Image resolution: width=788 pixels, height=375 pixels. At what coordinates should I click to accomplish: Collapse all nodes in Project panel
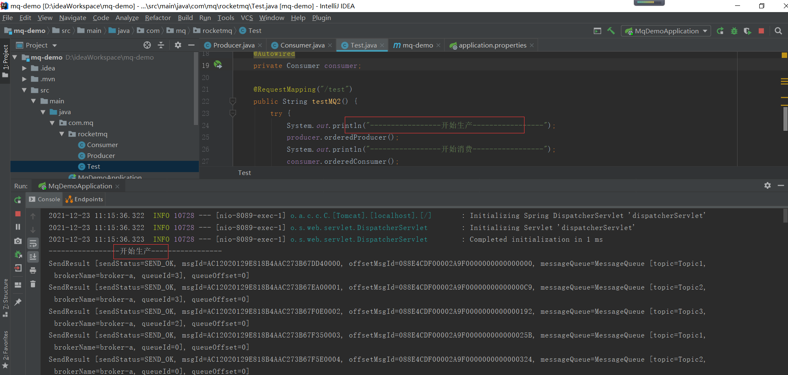click(161, 45)
